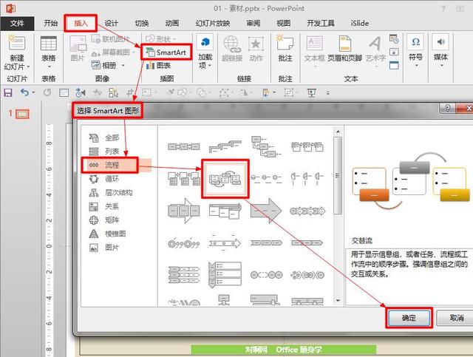Switch to the 开始 ribbon tab
Image resolution: width=473 pixels, height=357 pixels.
click(51, 23)
